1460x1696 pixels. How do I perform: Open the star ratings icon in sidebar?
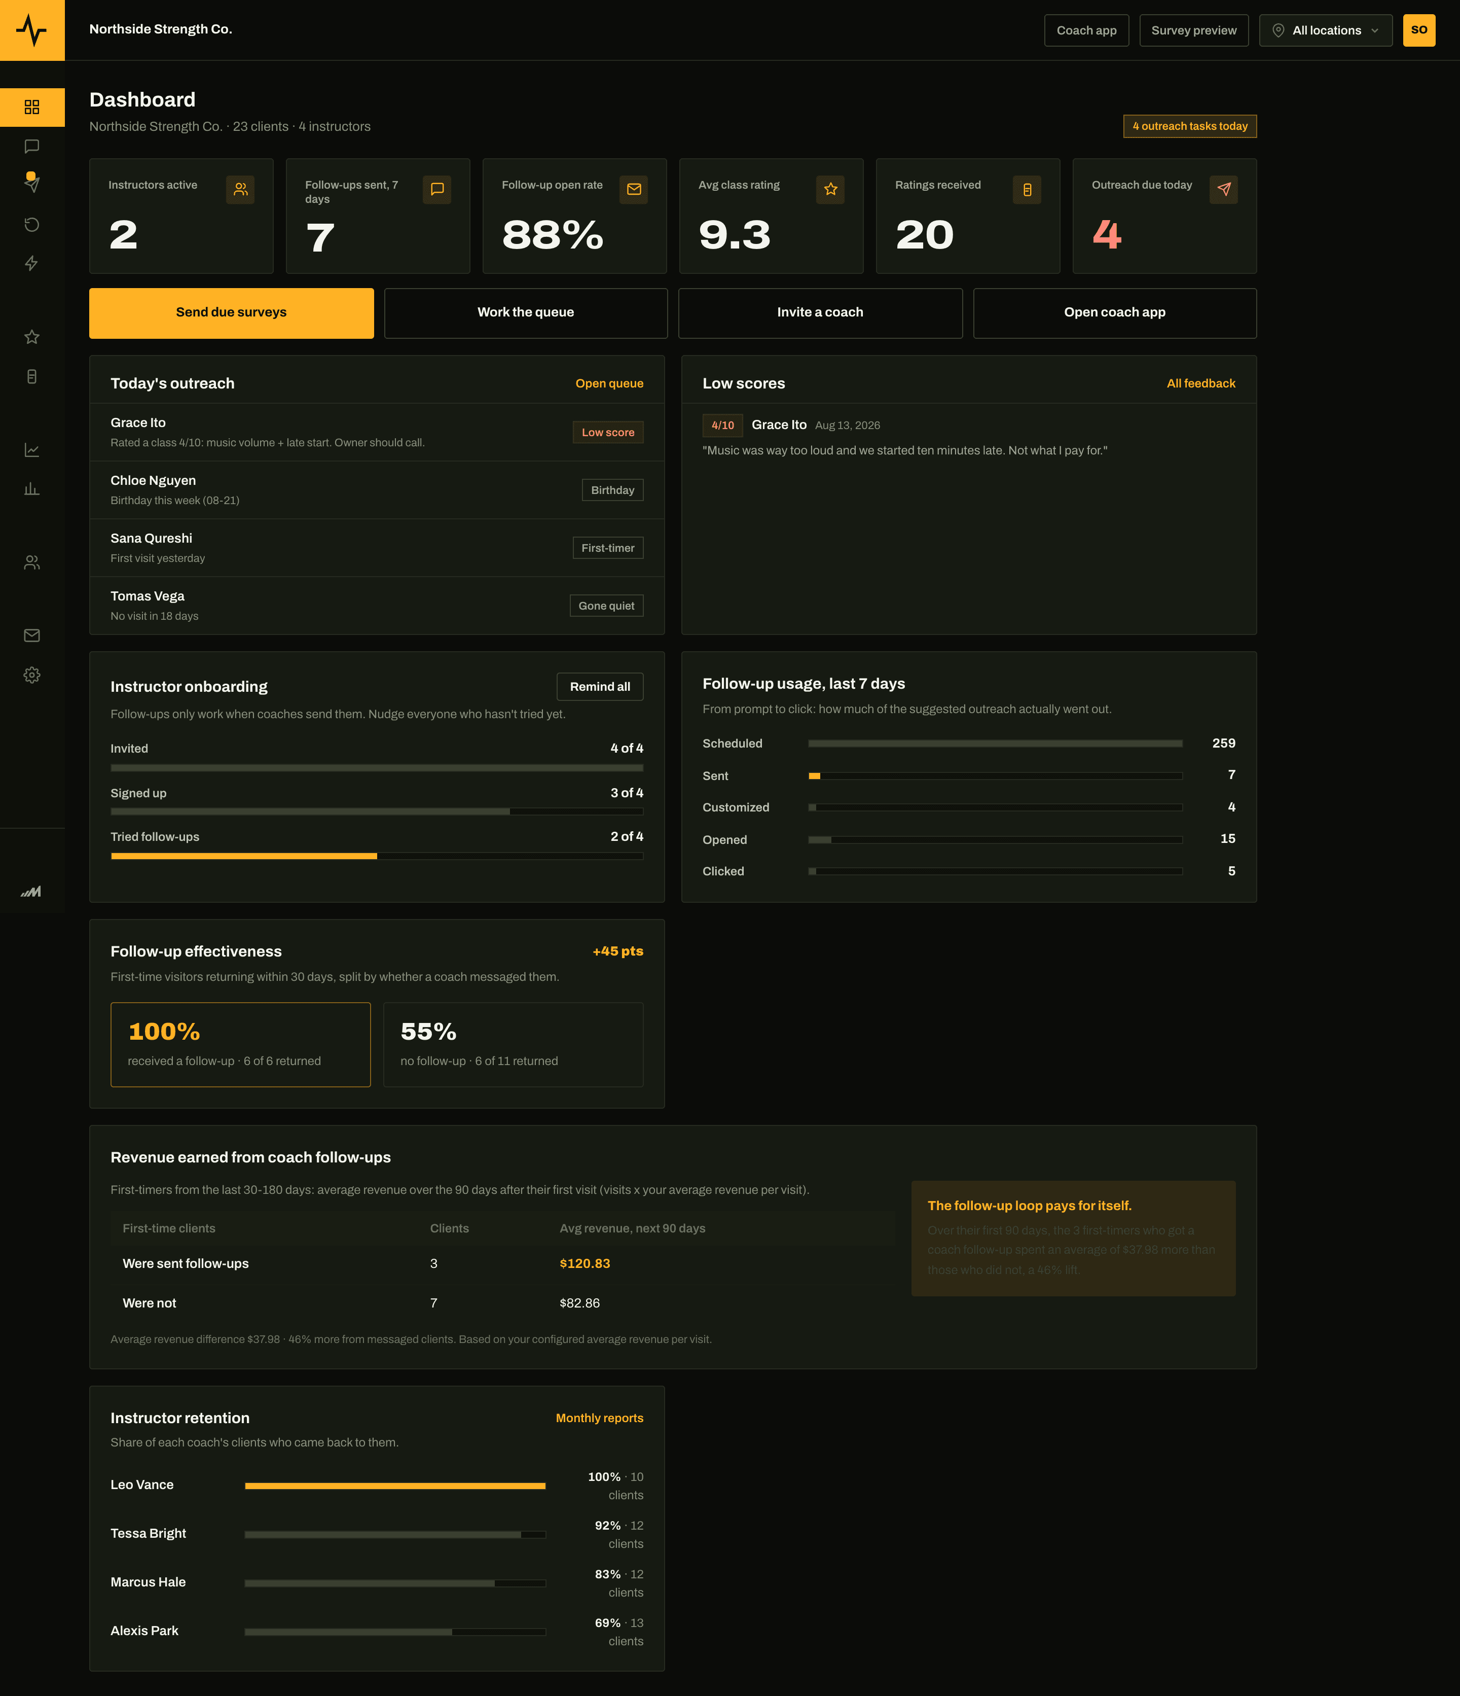click(32, 337)
